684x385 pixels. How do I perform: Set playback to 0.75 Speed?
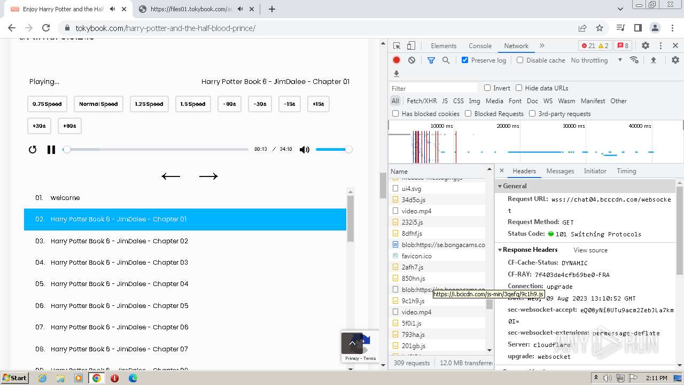tap(47, 104)
